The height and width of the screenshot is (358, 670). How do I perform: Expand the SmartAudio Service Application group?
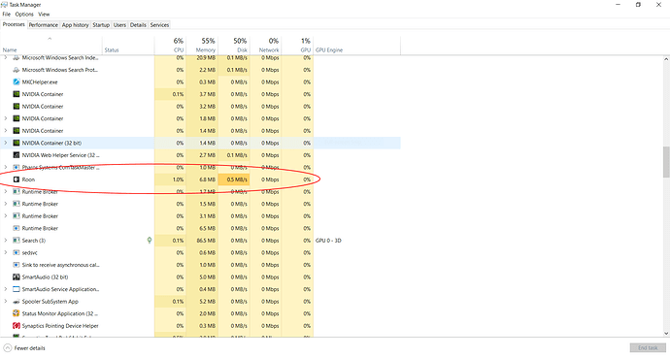coord(6,289)
